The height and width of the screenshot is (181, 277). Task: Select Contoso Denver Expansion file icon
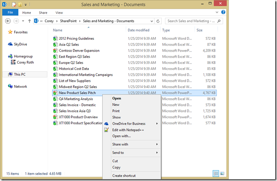(x=55, y=50)
